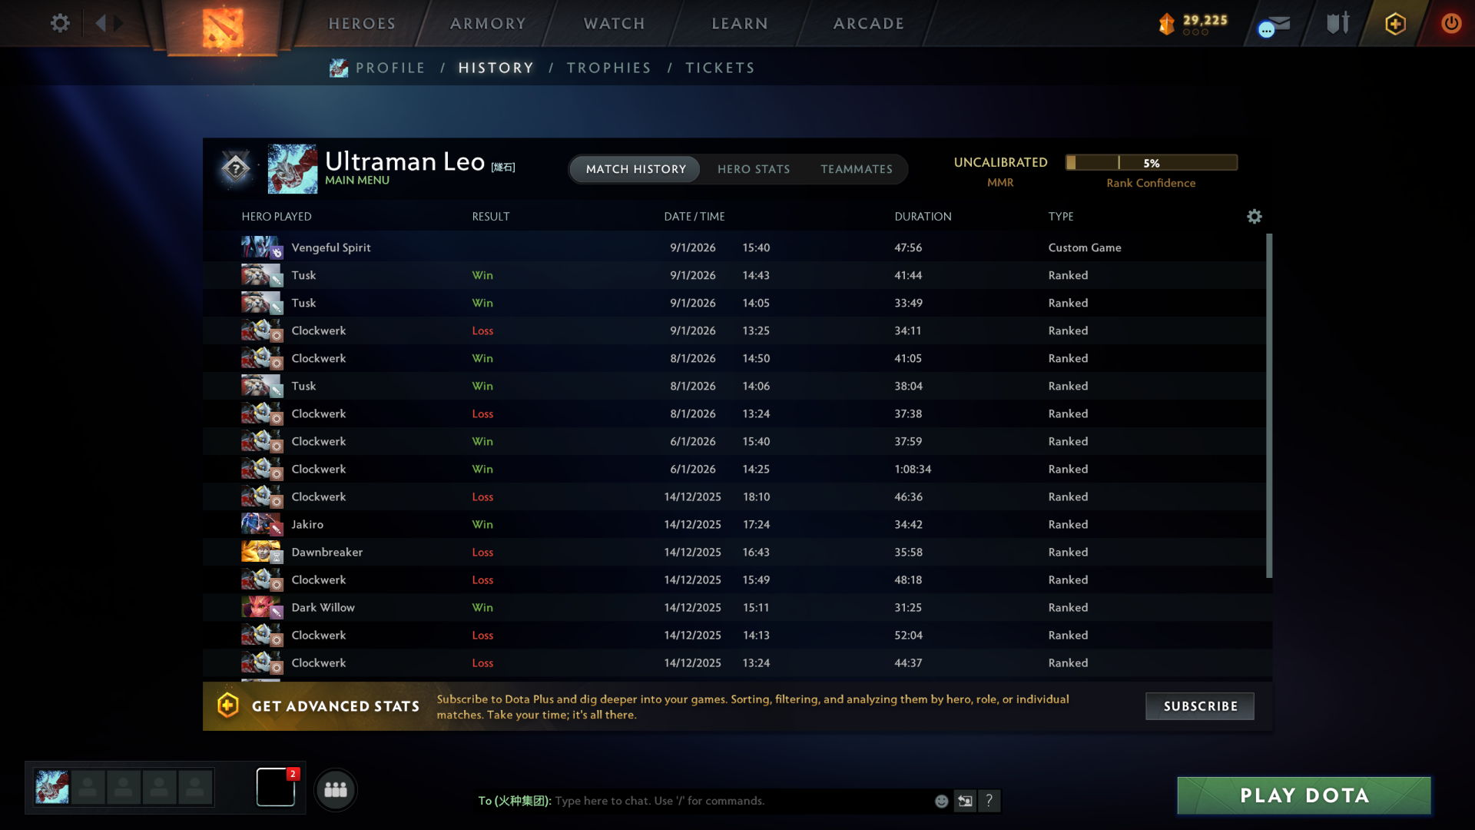
Task: Switch to the HISTORY tab
Action: [x=496, y=68]
